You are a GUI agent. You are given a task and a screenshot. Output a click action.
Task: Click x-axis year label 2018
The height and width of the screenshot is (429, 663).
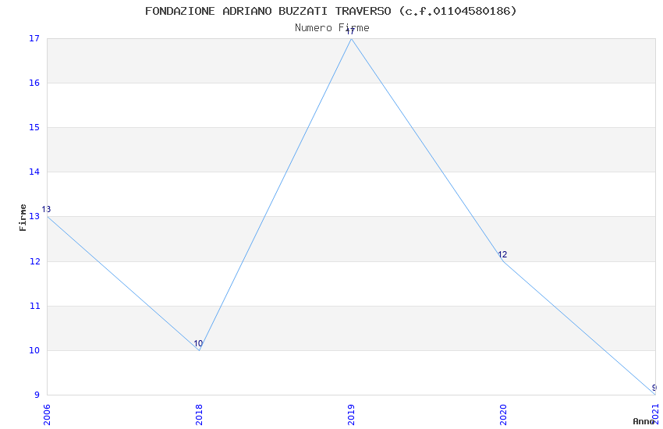coord(199,415)
